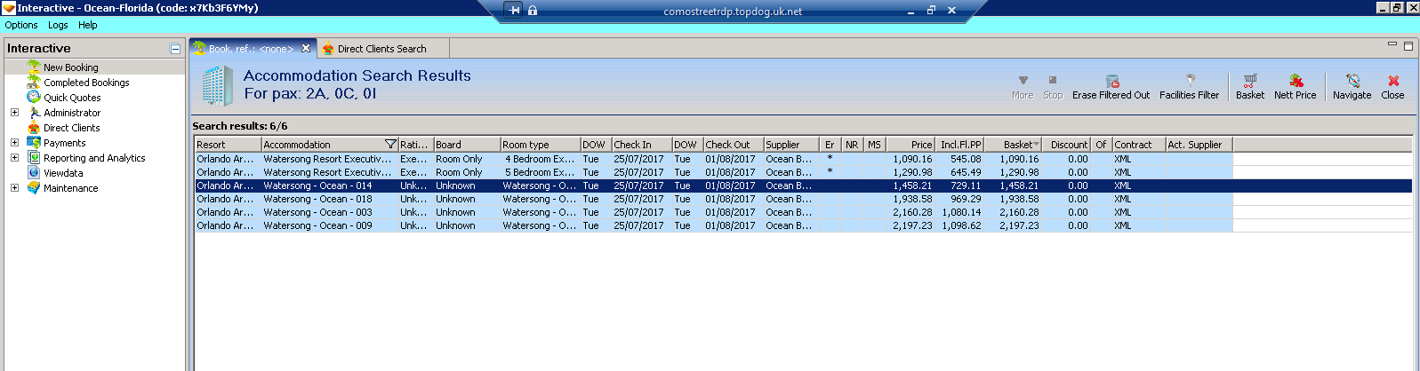The height and width of the screenshot is (371, 1420).
Task: Click the funnel filter icon in Accommodation header
Action: click(x=390, y=144)
